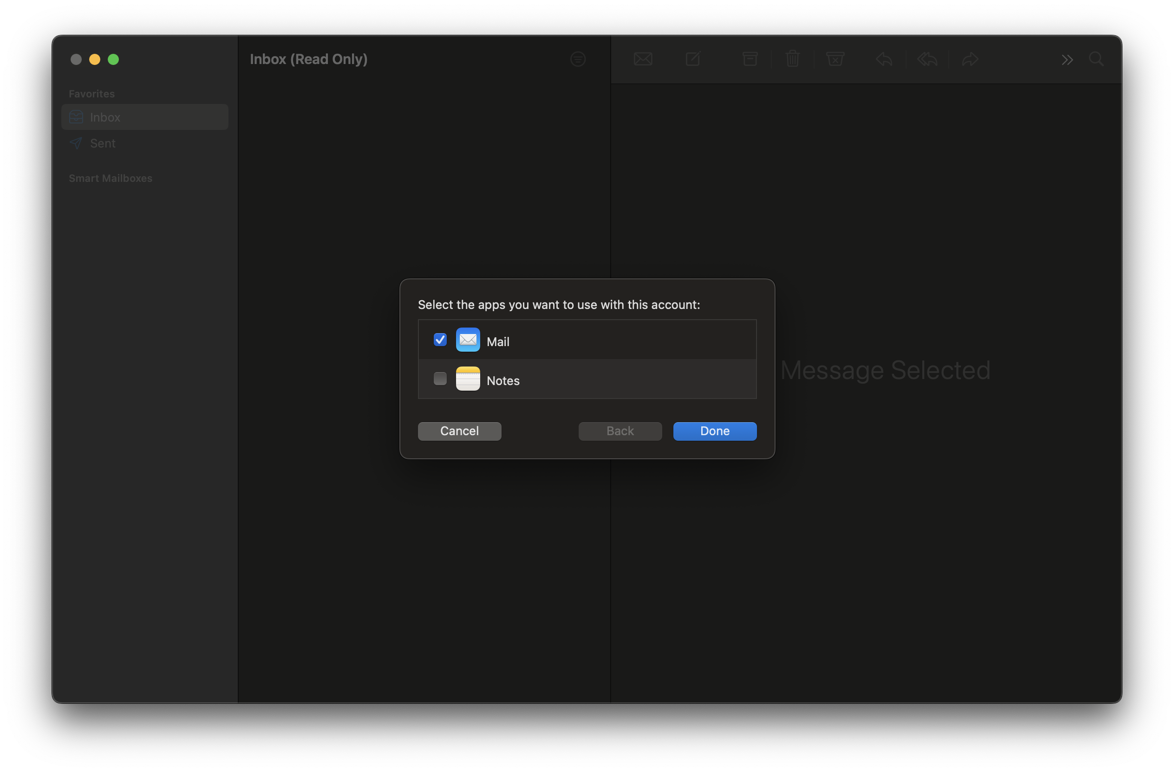
Task: Enable the Notes app checkbox
Action: coord(440,379)
